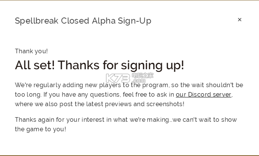Click the Spellbreak Closed Alpha Sign-Up title
Screen dimensions: 259x156
83,21
